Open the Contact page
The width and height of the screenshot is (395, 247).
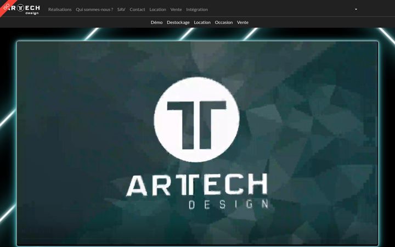coord(137,9)
